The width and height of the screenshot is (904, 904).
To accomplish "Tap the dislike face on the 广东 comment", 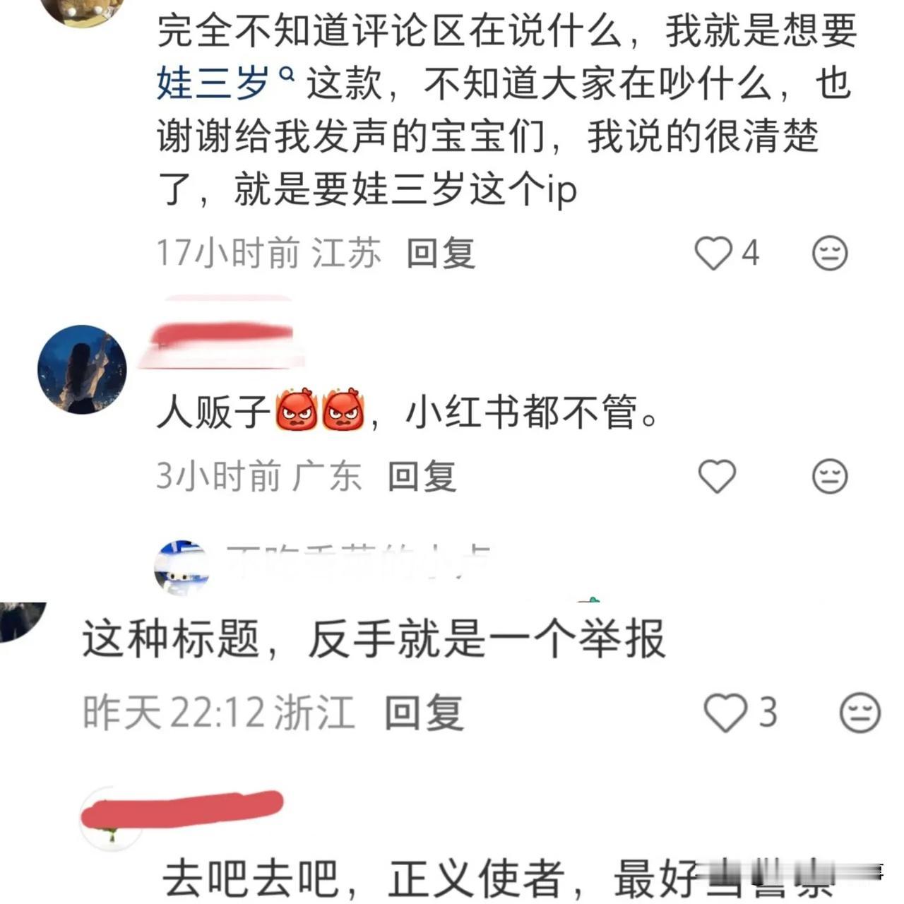I will (829, 476).
